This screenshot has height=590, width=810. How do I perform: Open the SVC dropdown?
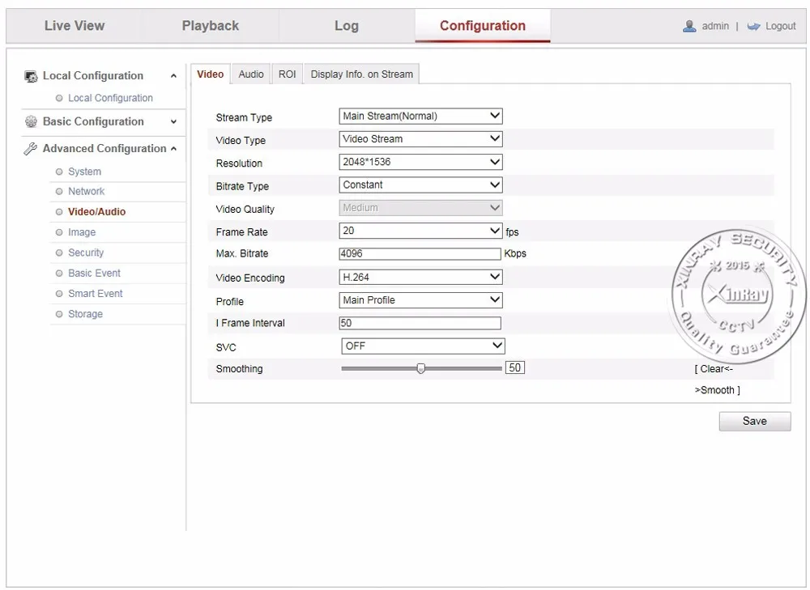coord(423,346)
